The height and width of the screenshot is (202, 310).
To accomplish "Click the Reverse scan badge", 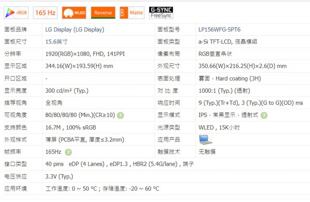I will coord(103,12).
